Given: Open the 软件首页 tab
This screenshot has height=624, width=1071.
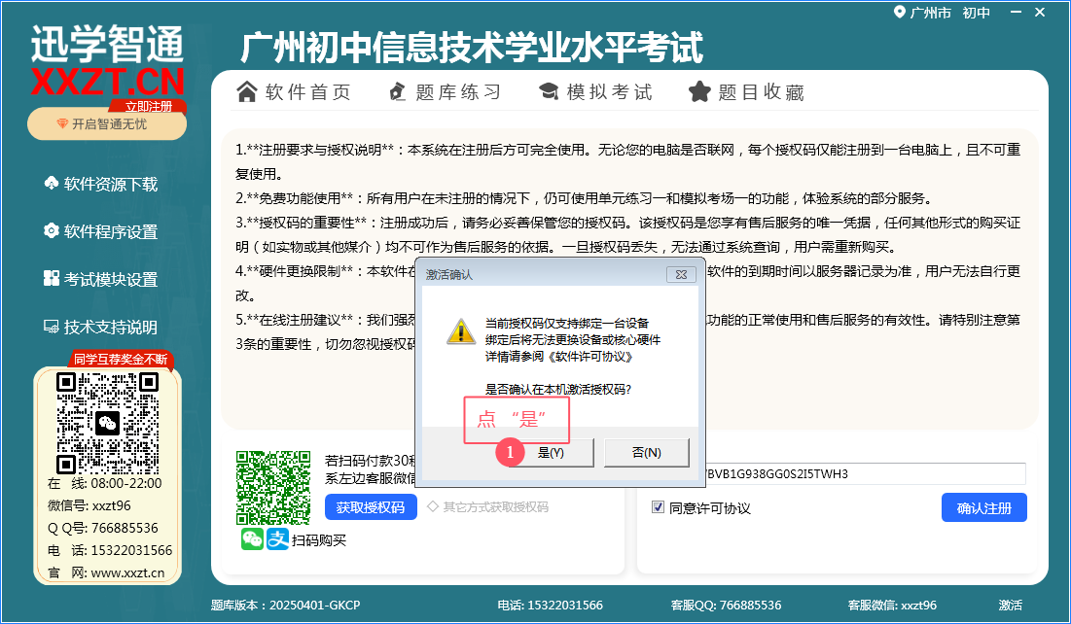Looking at the screenshot, I should point(294,91).
